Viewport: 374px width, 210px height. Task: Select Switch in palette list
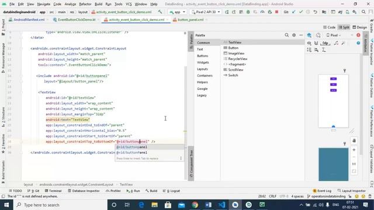pyautogui.click(x=262, y=75)
